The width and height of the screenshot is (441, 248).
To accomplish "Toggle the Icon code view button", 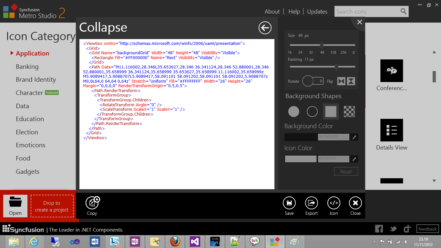I will pyautogui.click(x=333, y=203).
